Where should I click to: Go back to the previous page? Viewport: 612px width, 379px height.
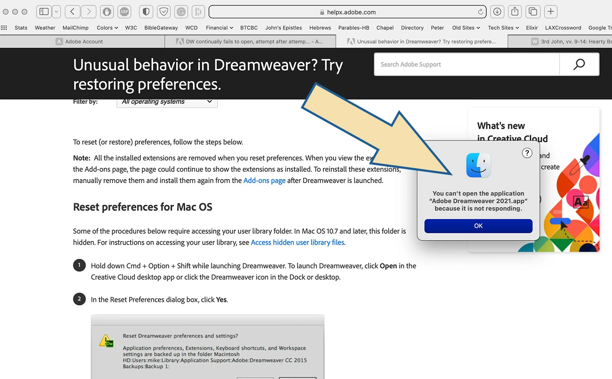[72, 12]
